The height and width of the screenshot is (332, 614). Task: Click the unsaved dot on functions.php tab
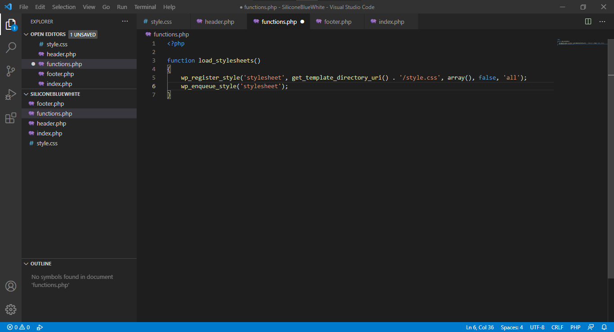point(302,22)
